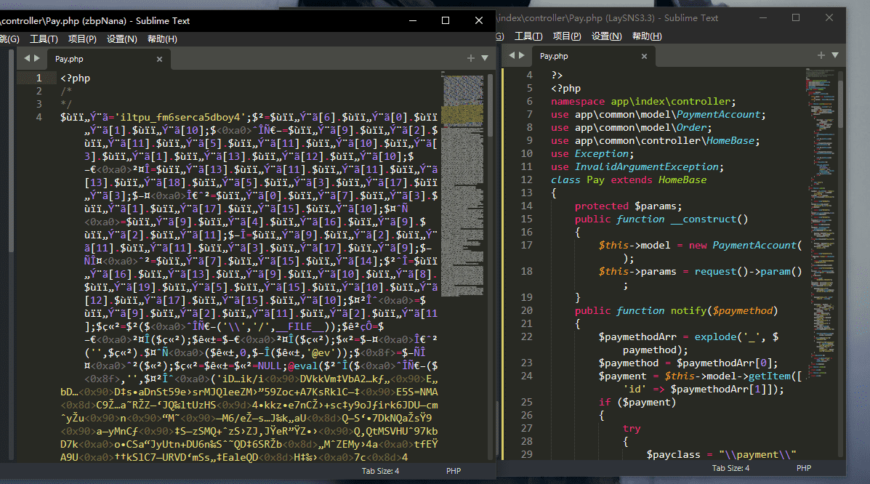
Task: Open 帮助(H) menu in zbpNana window
Action: click(163, 39)
